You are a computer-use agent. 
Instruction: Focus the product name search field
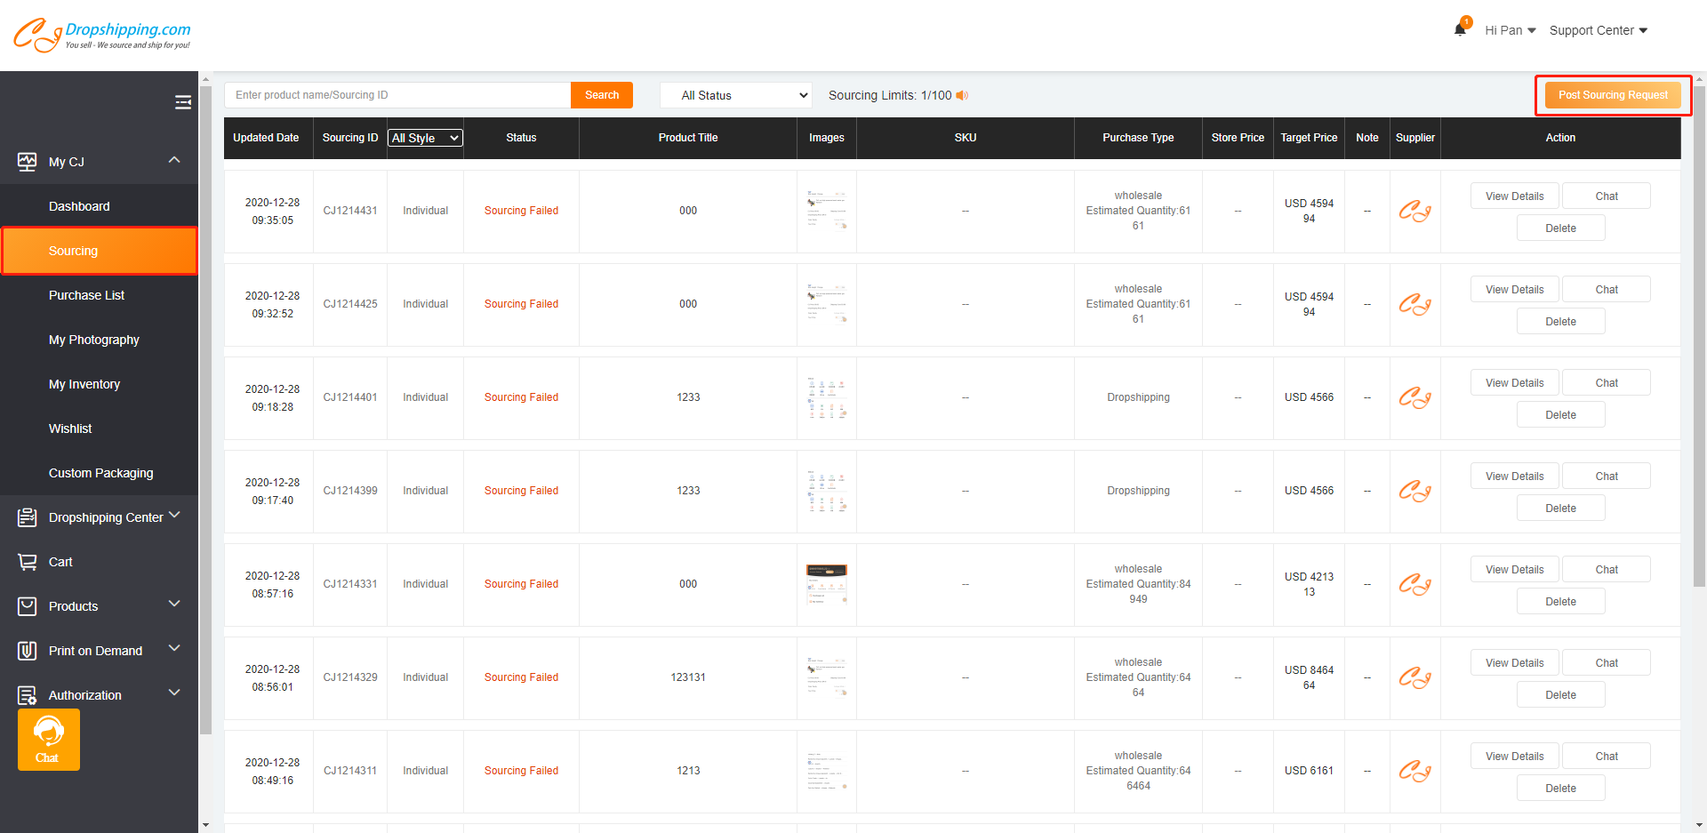(x=397, y=95)
